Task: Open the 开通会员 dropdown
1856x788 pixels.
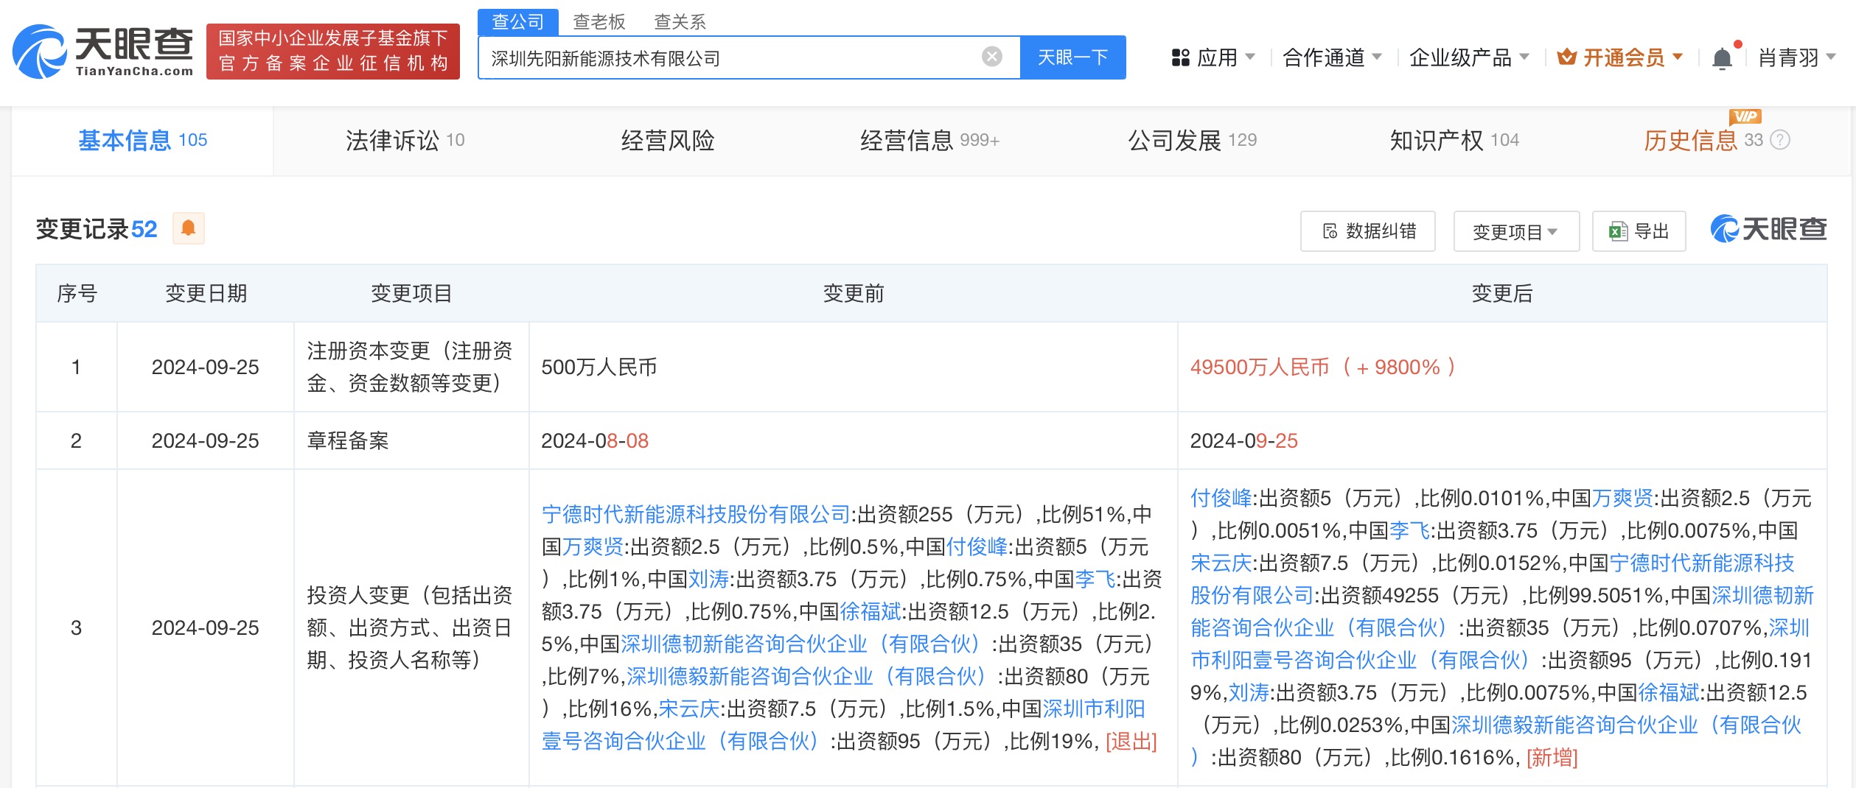Action: tap(1620, 57)
